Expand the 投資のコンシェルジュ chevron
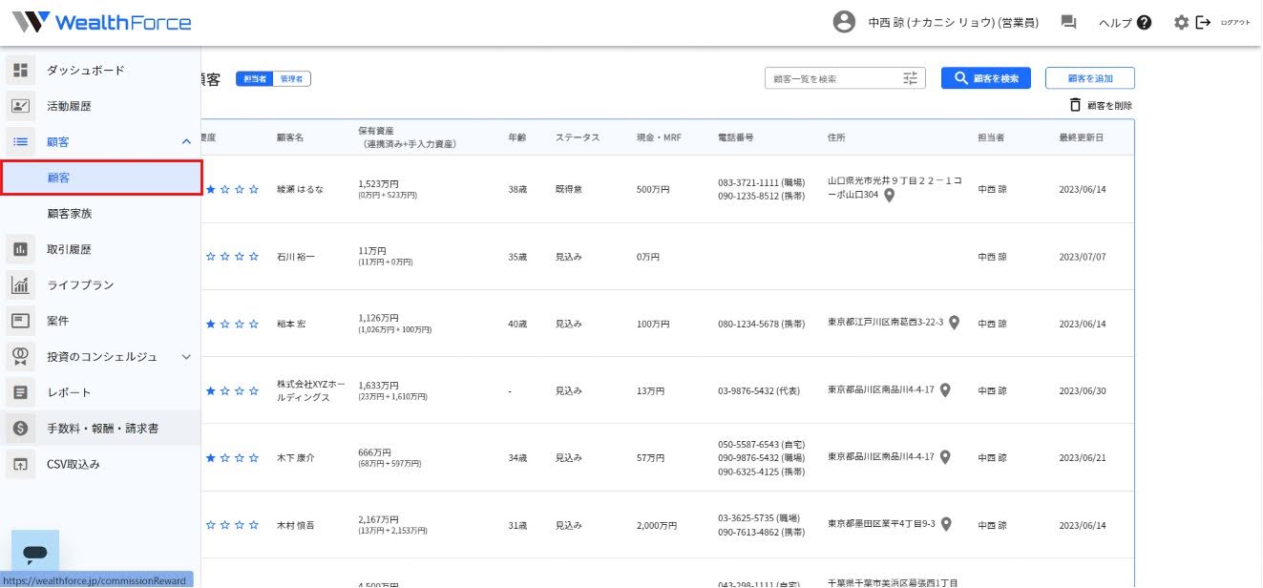This screenshot has width=1263, height=588. click(x=186, y=357)
